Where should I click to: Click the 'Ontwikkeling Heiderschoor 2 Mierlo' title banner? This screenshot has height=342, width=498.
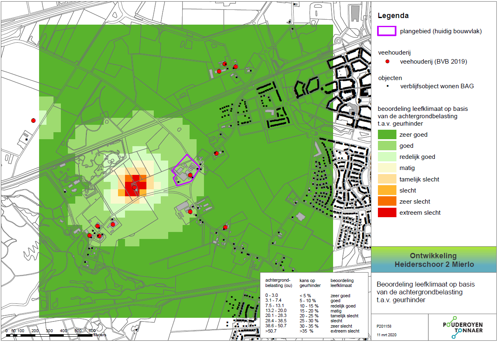coord(434,260)
